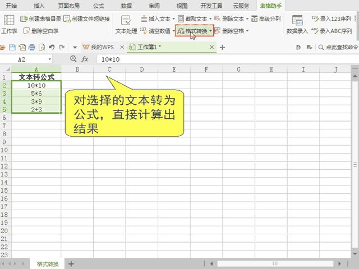Open the 文本处理 text processing icon
The width and height of the screenshot is (359, 269).
[126, 20]
